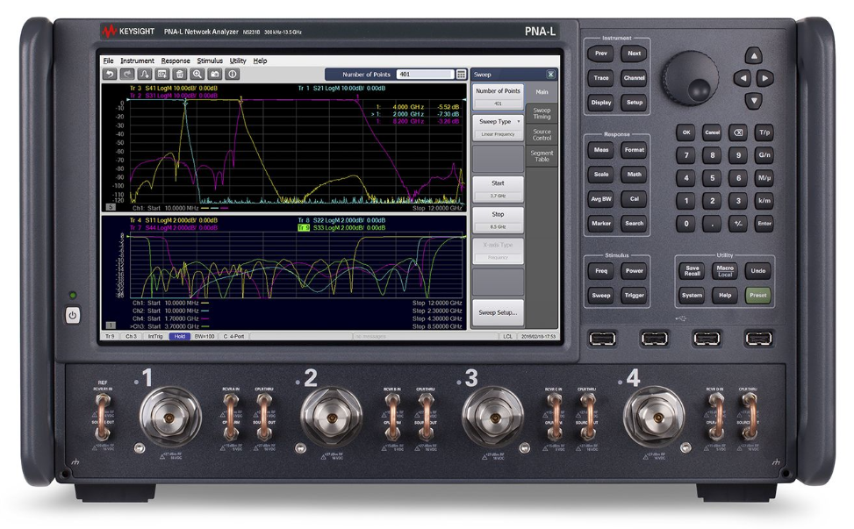
Task: Click the C 4-Port status bar entry
Action: 233,336
